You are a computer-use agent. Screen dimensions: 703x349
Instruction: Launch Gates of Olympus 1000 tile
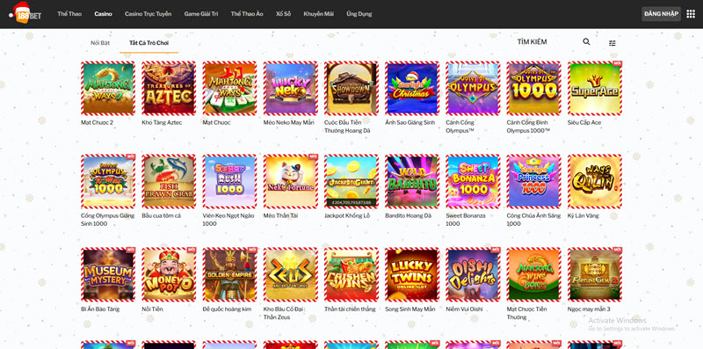534,89
